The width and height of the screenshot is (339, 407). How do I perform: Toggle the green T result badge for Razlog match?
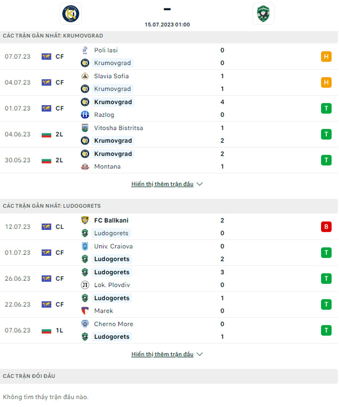click(x=326, y=108)
